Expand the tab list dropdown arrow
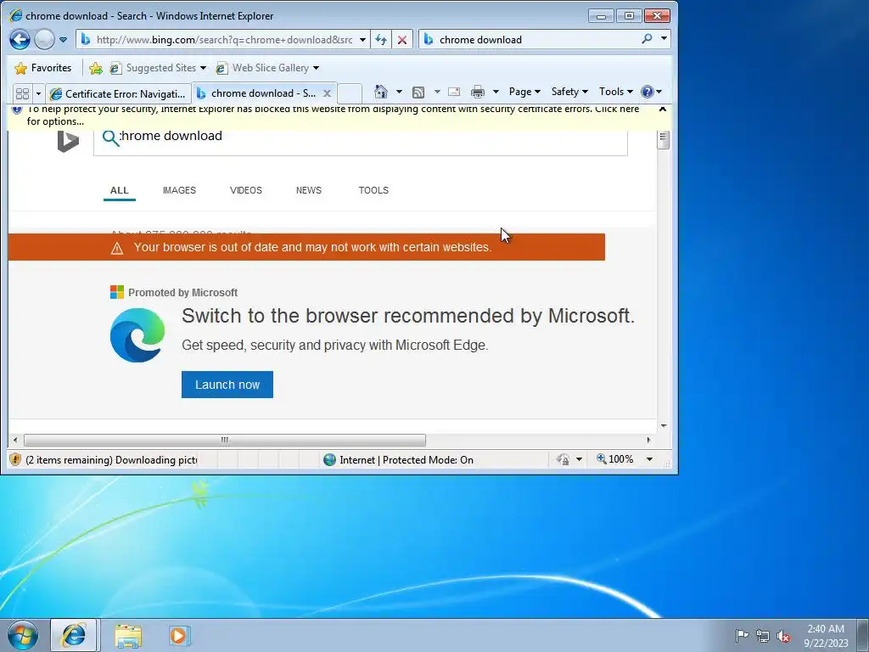869x652 pixels. (x=38, y=93)
